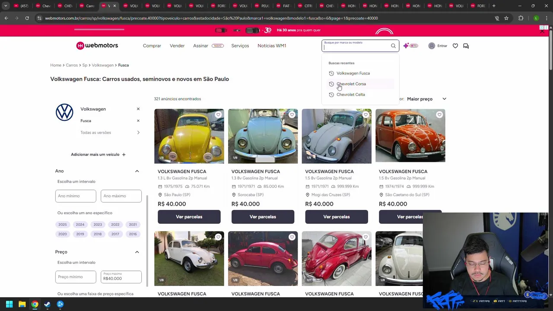Screen dimensions: 553x311
Task: Favorite the yellow Fusca 1975 listing
Action: (x=218, y=115)
